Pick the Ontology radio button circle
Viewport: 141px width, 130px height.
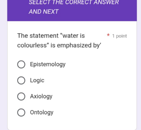coord(21,112)
